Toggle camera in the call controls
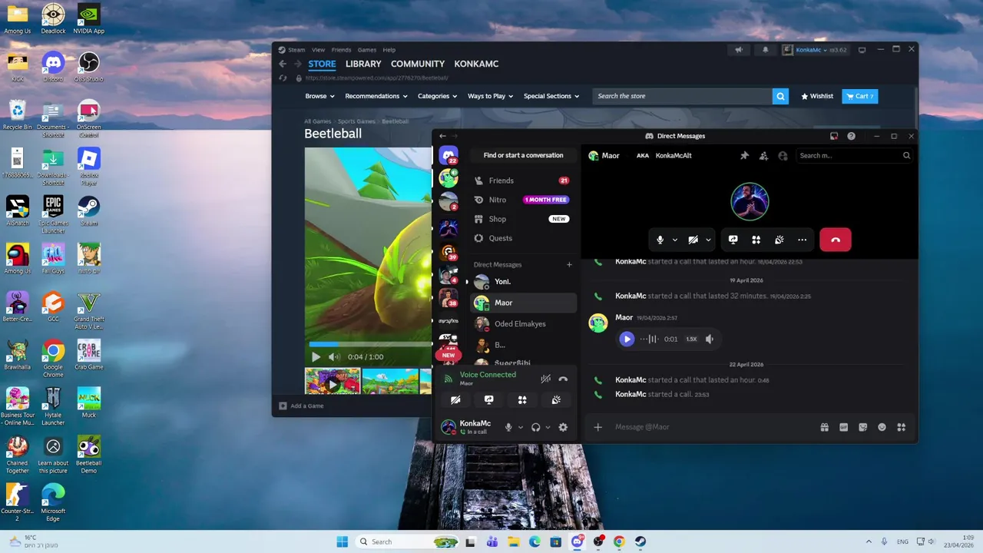Screen dimensions: 983x553 point(693,240)
